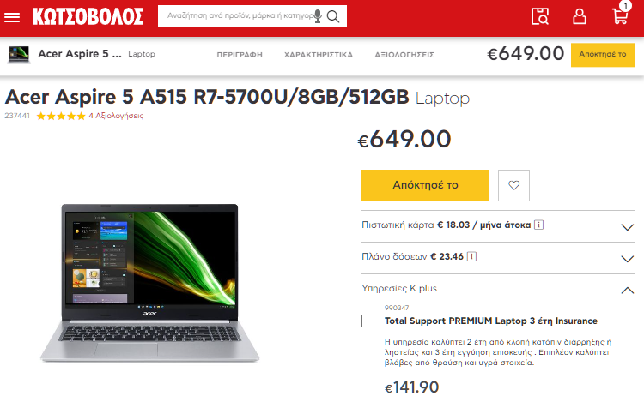The height and width of the screenshot is (408, 644).
Task: Open the hamburger menu icon
Action: [x=12, y=17]
